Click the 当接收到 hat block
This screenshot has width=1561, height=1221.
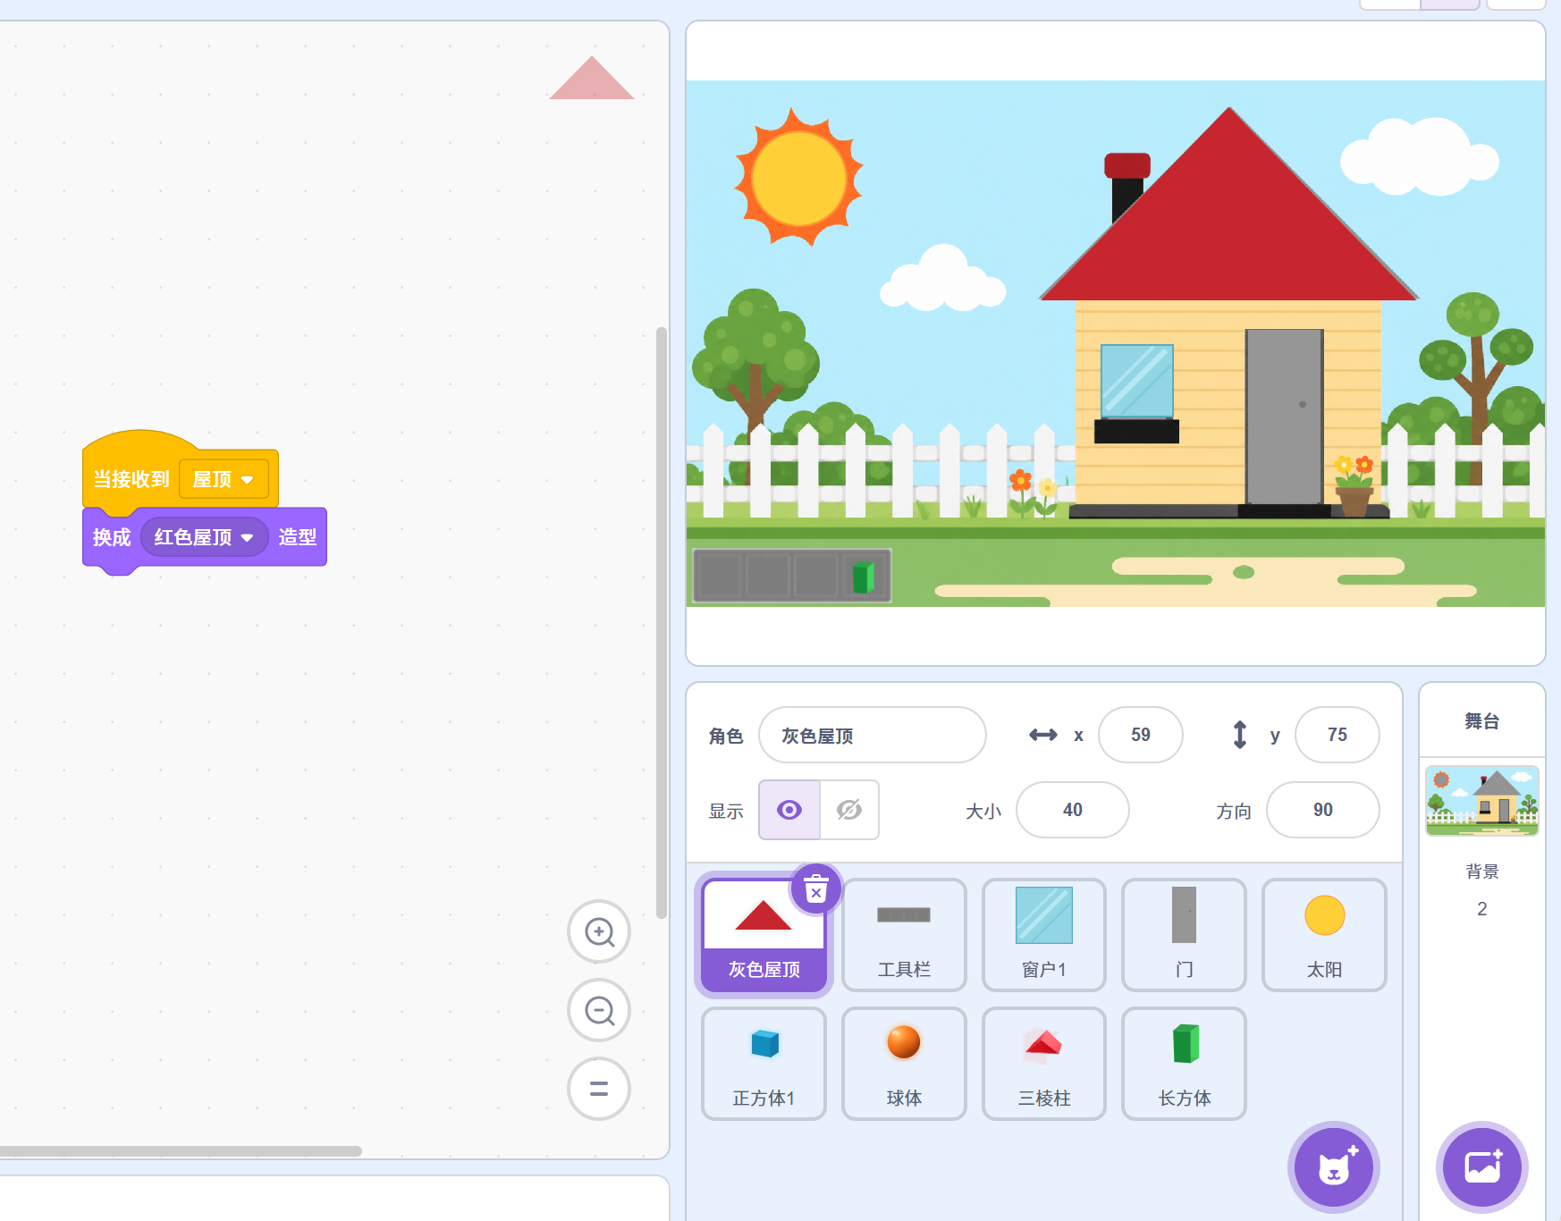click(x=131, y=479)
